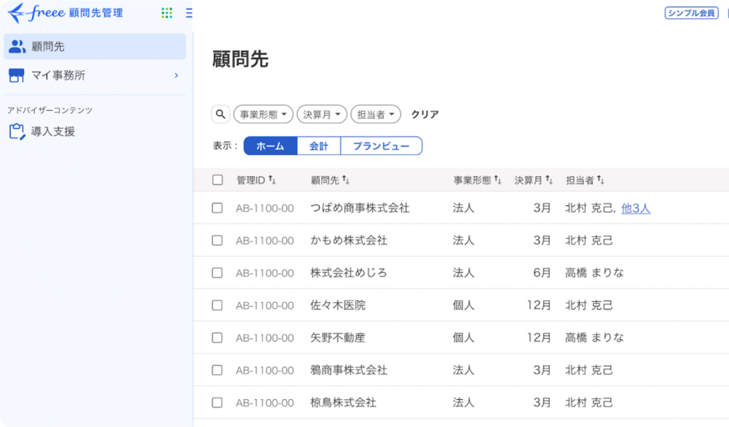Check the つばめ商事株式会社 row checkbox
The height and width of the screenshot is (427, 729).
click(x=217, y=208)
